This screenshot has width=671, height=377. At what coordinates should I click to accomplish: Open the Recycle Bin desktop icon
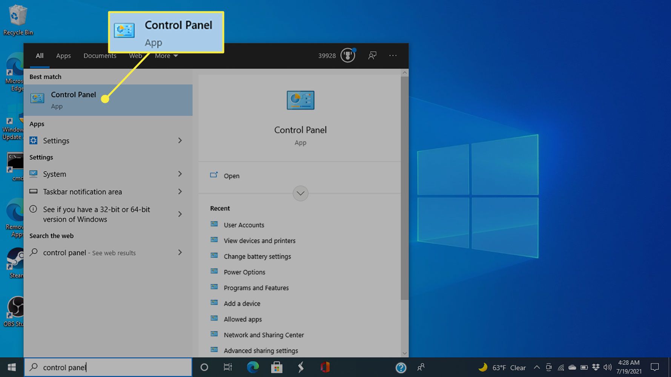click(18, 20)
